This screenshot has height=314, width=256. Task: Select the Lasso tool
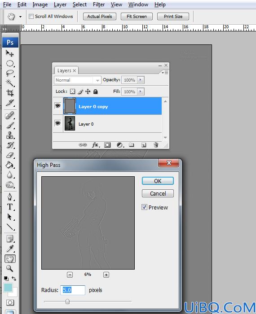pyautogui.click(x=10, y=73)
